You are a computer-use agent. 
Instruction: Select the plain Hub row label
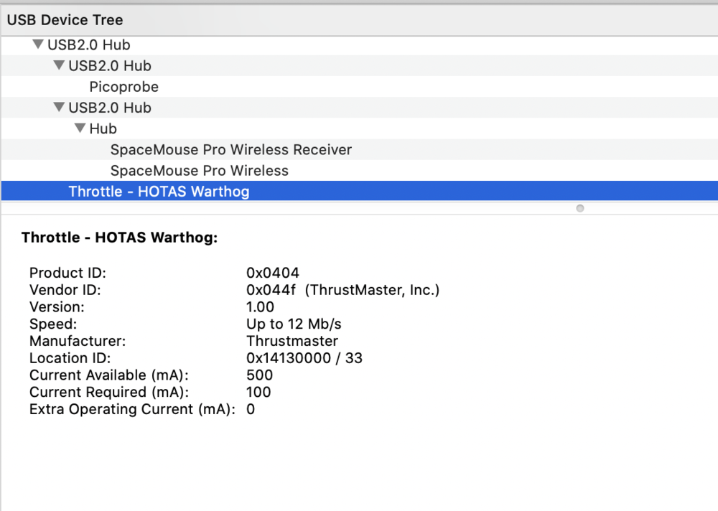(103, 128)
